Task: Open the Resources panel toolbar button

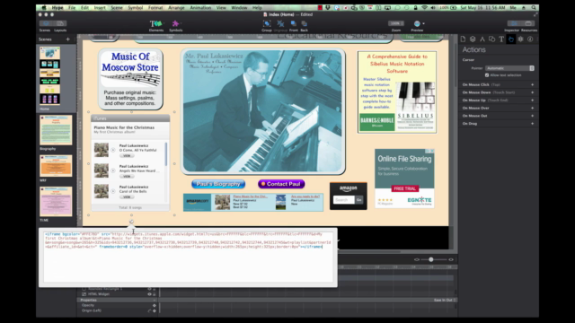Action: (528, 23)
